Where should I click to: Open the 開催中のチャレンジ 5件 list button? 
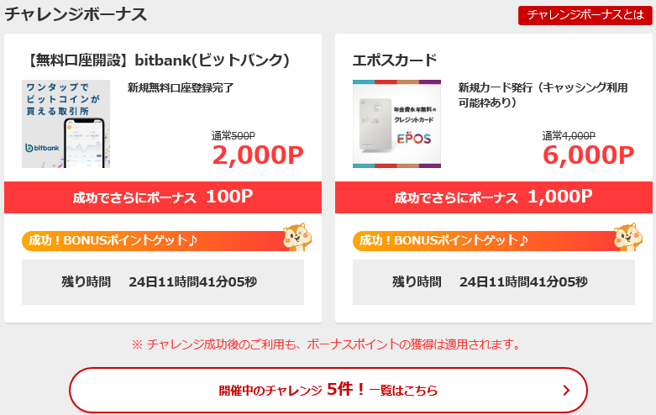click(328, 391)
